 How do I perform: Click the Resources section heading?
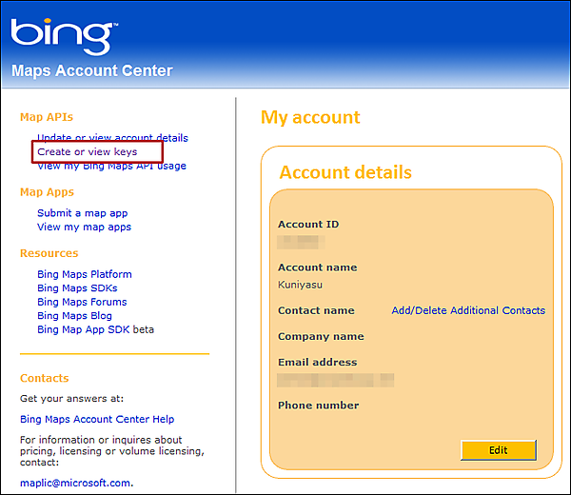(49, 253)
